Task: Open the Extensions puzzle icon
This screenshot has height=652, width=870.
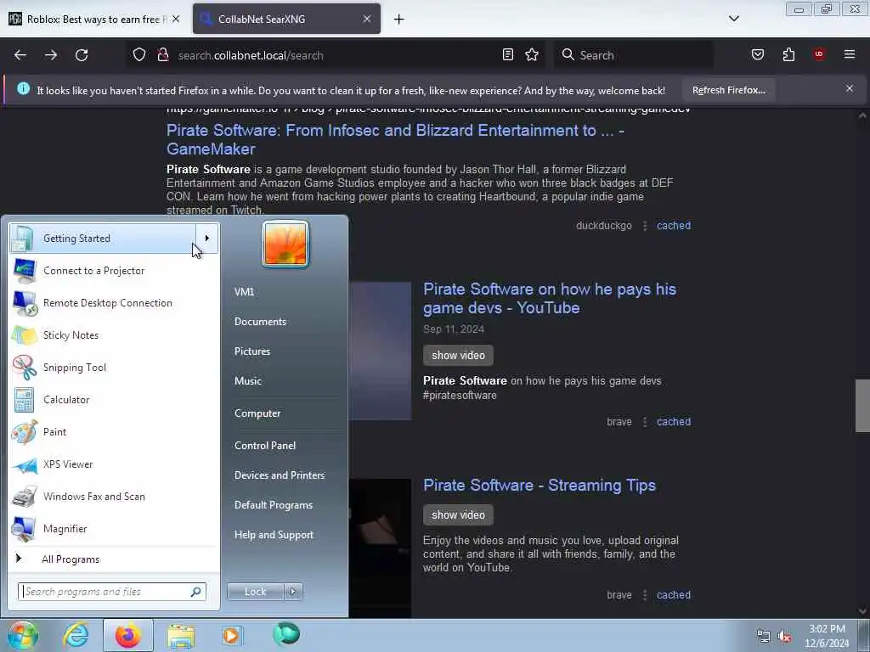Action: click(788, 54)
